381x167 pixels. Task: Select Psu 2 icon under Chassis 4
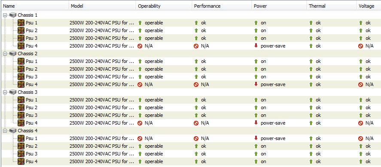click(x=21, y=146)
